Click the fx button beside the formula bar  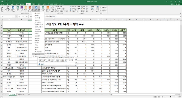27,17
